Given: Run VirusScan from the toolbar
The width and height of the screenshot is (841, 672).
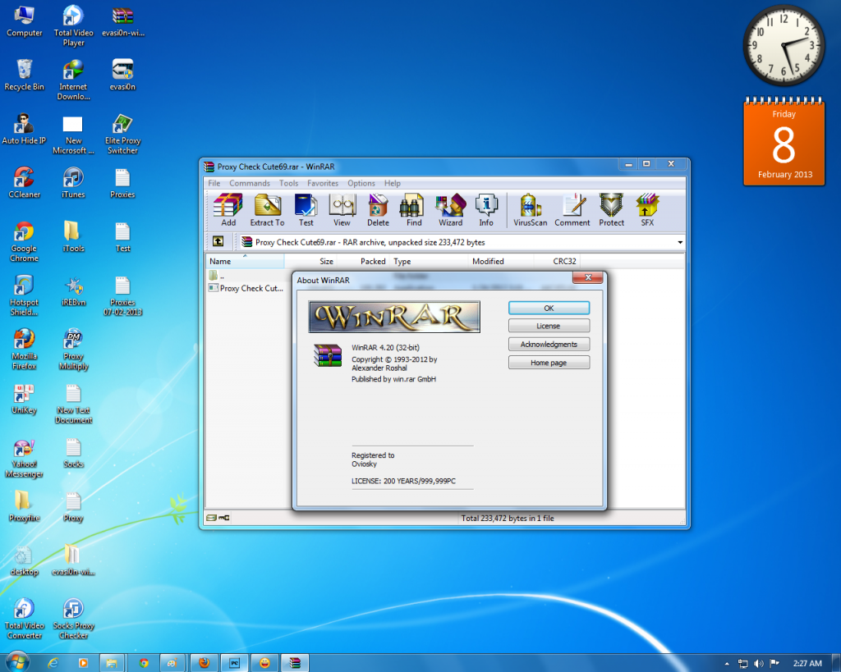Looking at the screenshot, I should point(530,209).
